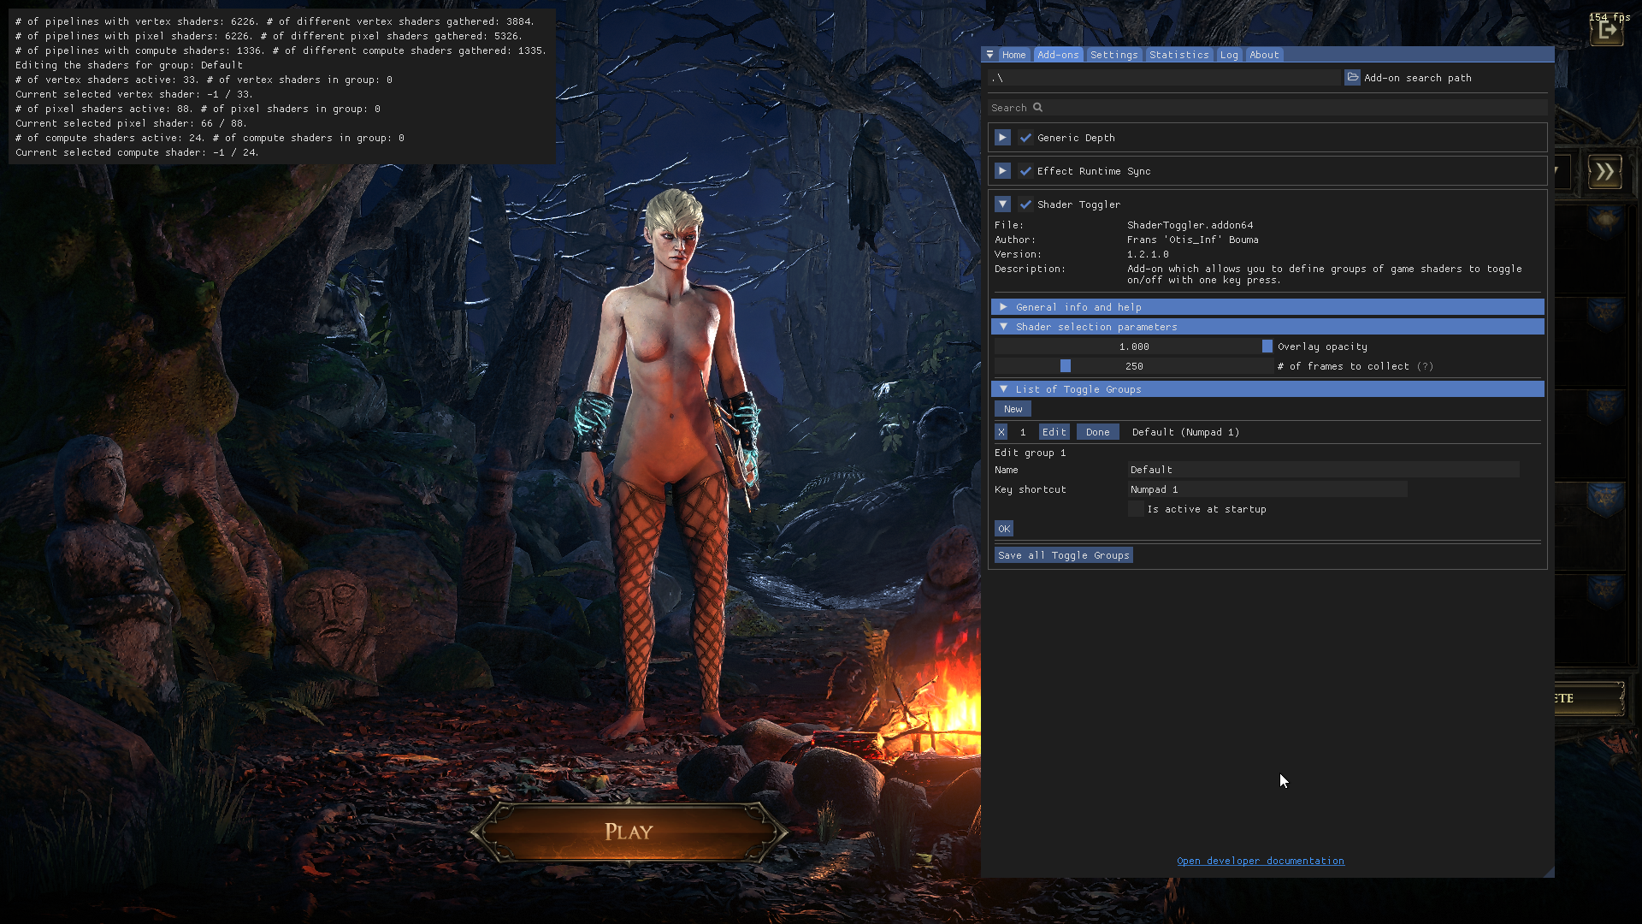Click Edit for toggle group 1
1642x924 pixels.
(1054, 432)
